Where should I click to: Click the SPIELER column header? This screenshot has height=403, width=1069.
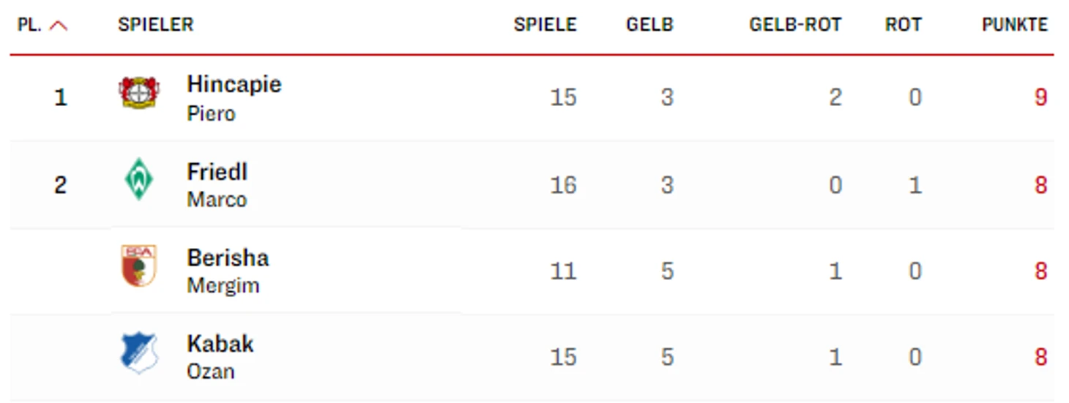[155, 25]
